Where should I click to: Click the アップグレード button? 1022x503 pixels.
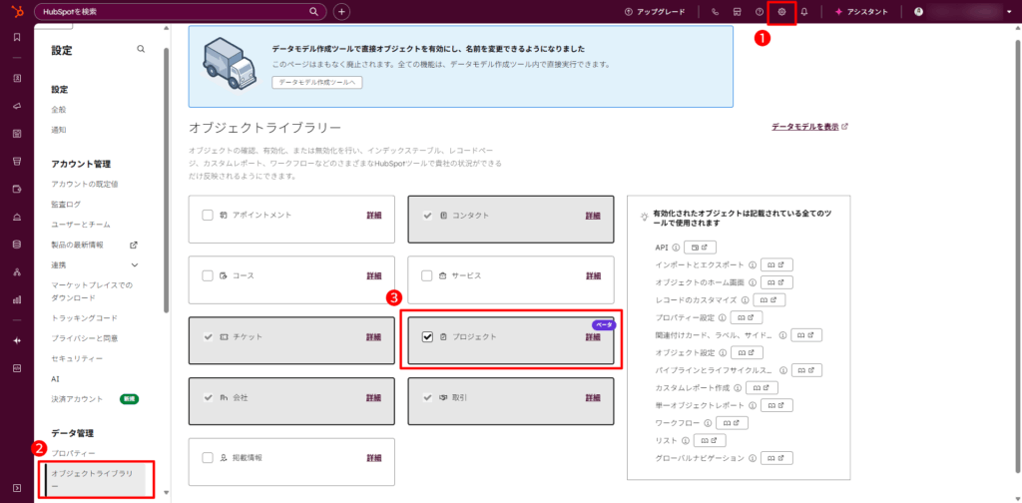(655, 12)
